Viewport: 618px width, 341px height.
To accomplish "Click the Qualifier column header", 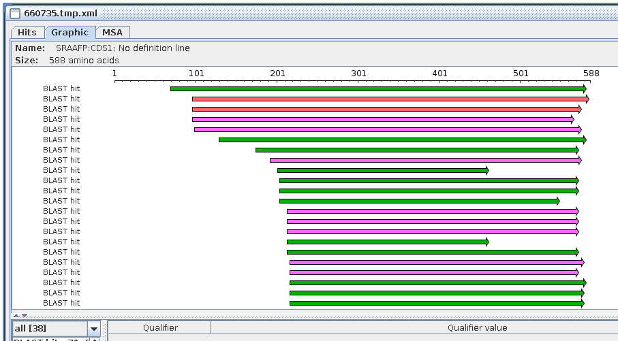I will tap(160, 328).
